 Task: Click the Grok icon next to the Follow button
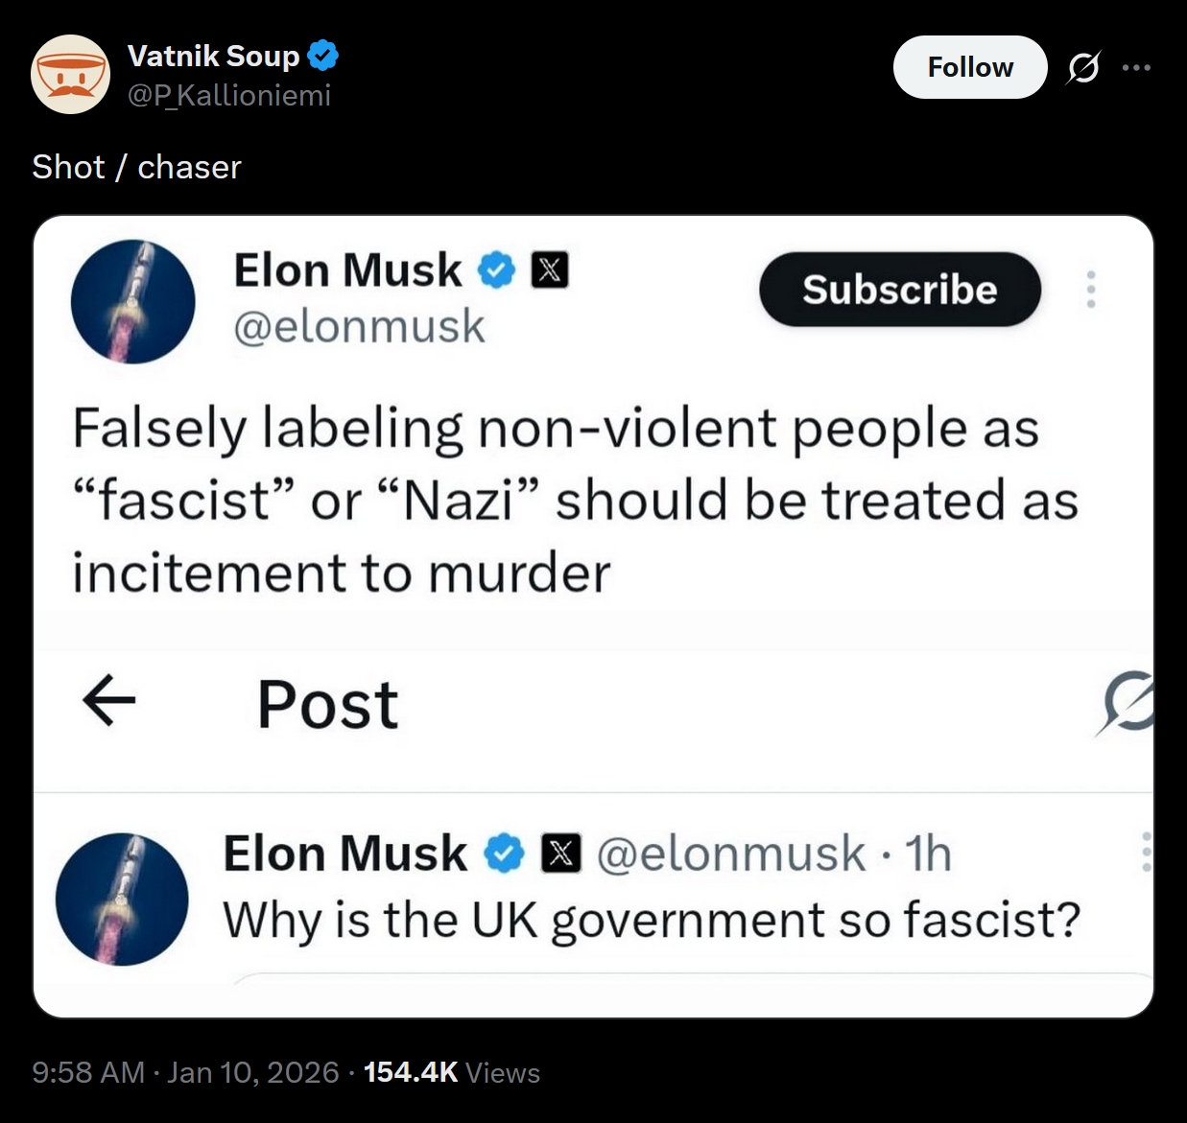tap(1083, 67)
